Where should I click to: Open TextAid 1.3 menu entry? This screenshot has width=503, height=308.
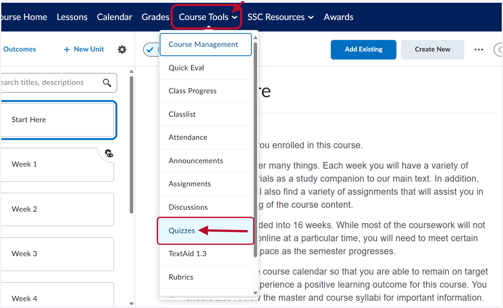(x=206, y=254)
